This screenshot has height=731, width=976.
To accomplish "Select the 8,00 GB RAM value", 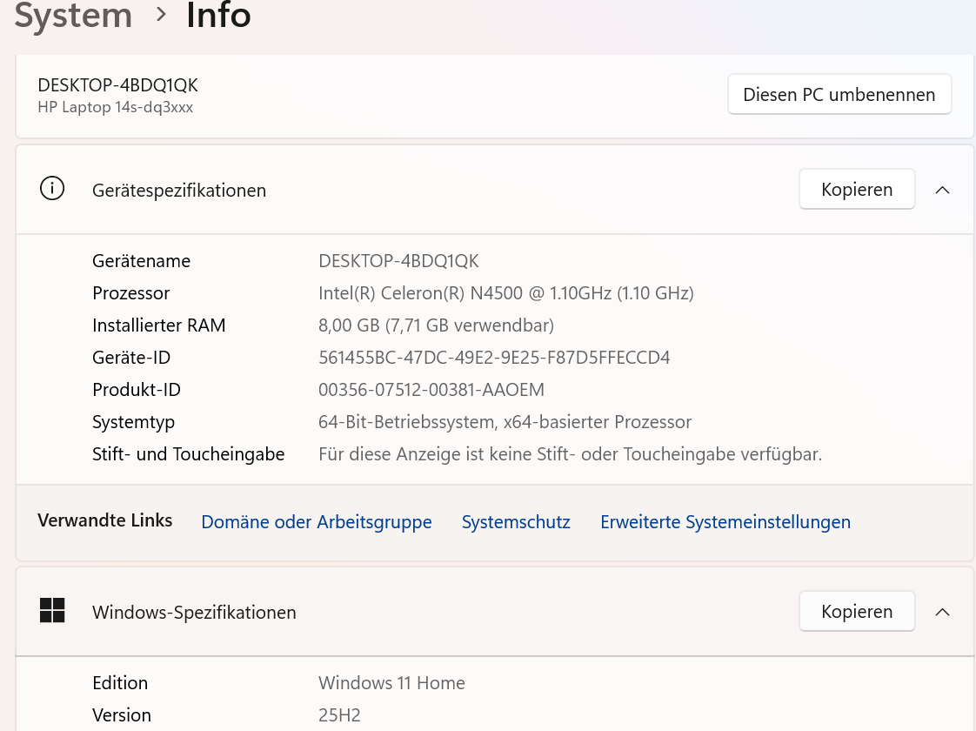I will pyautogui.click(x=436, y=325).
